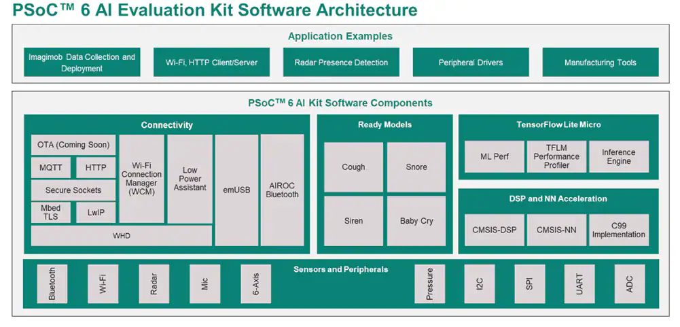Click the Snore ready model

click(416, 167)
